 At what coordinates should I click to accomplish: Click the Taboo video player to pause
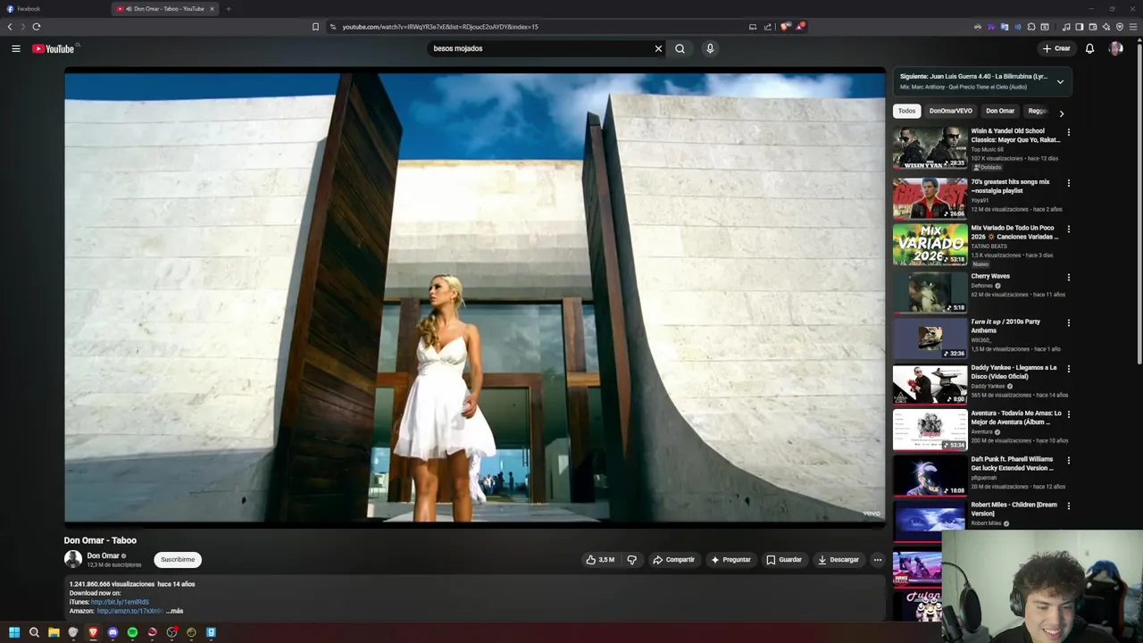pyautogui.click(x=475, y=297)
